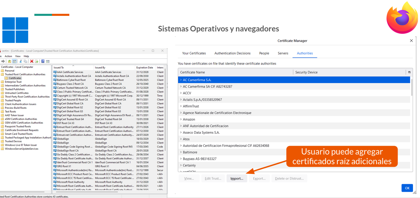
Task: Select Intermediate Certification Authorities tree item
Action: [x=25, y=85]
